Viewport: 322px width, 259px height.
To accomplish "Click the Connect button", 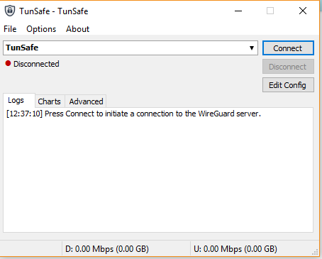I will click(288, 48).
